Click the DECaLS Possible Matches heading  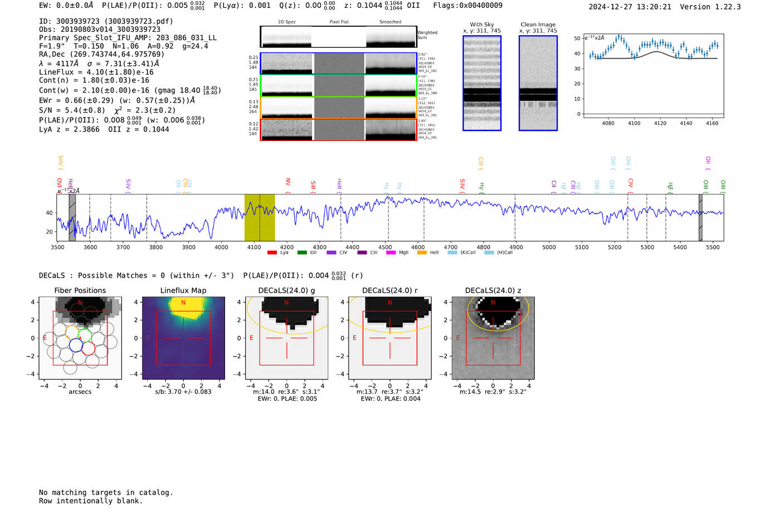[x=136, y=276]
